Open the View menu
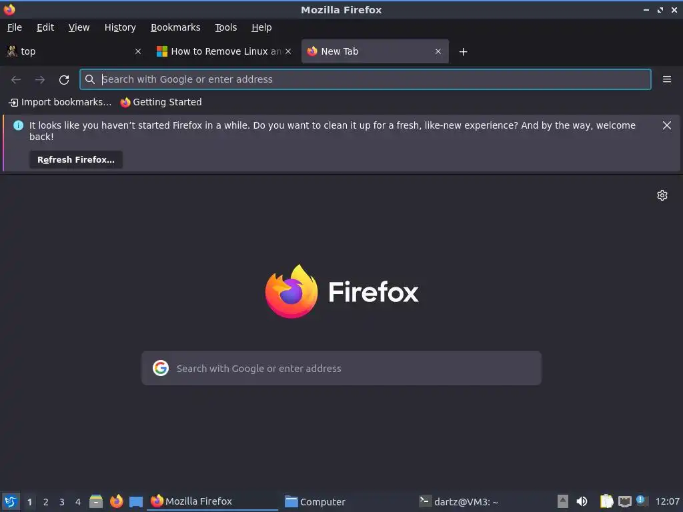This screenshot has height=512, width=683. [x=79, y=27]
